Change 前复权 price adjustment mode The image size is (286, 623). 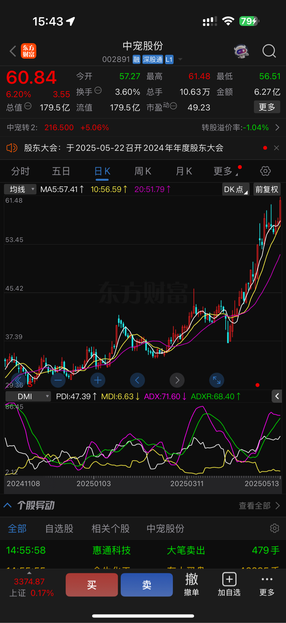pyautogui.click(x=267, y=189)
